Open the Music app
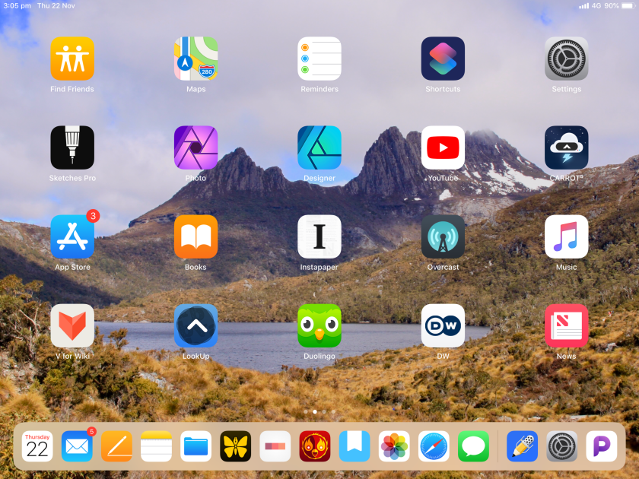 (567, 236)
